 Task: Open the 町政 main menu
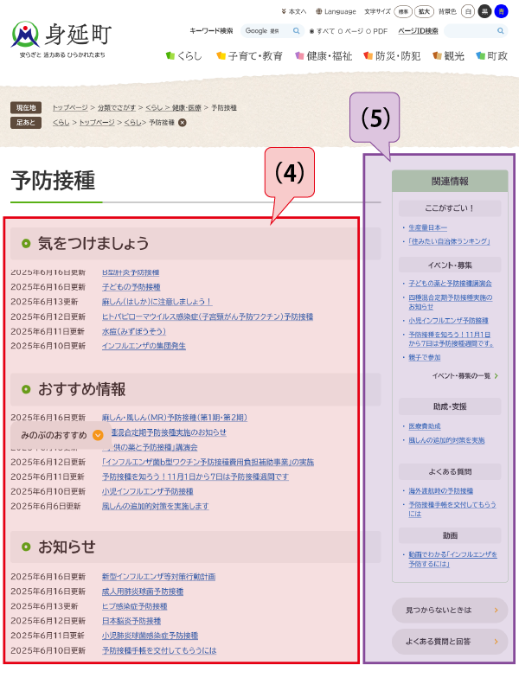pos(491,55)
